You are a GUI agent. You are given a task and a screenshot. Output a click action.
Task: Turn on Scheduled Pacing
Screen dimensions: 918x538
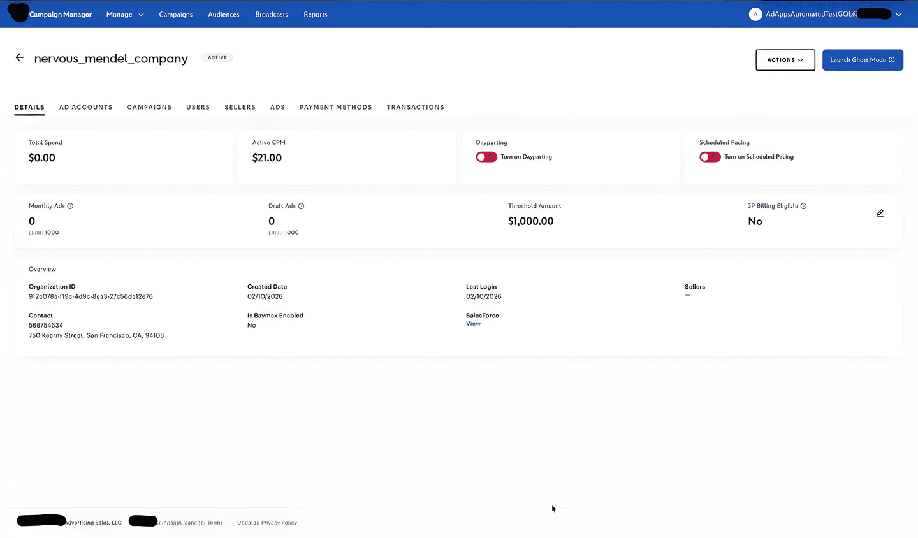click(710, 157)
